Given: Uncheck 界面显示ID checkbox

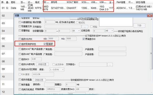Looking at the screenshot, I should (84, 39).
